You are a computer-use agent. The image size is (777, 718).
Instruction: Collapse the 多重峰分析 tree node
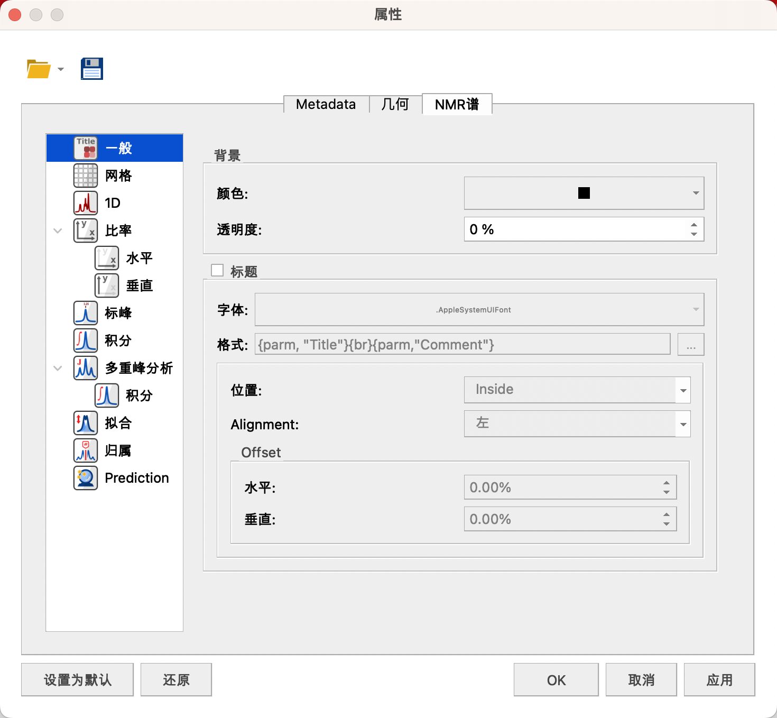(58, 368)
